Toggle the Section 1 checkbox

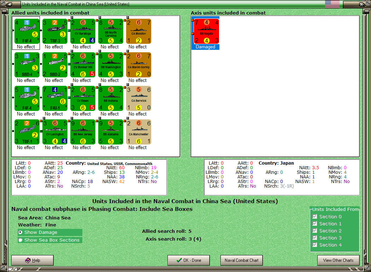point(315,224)
